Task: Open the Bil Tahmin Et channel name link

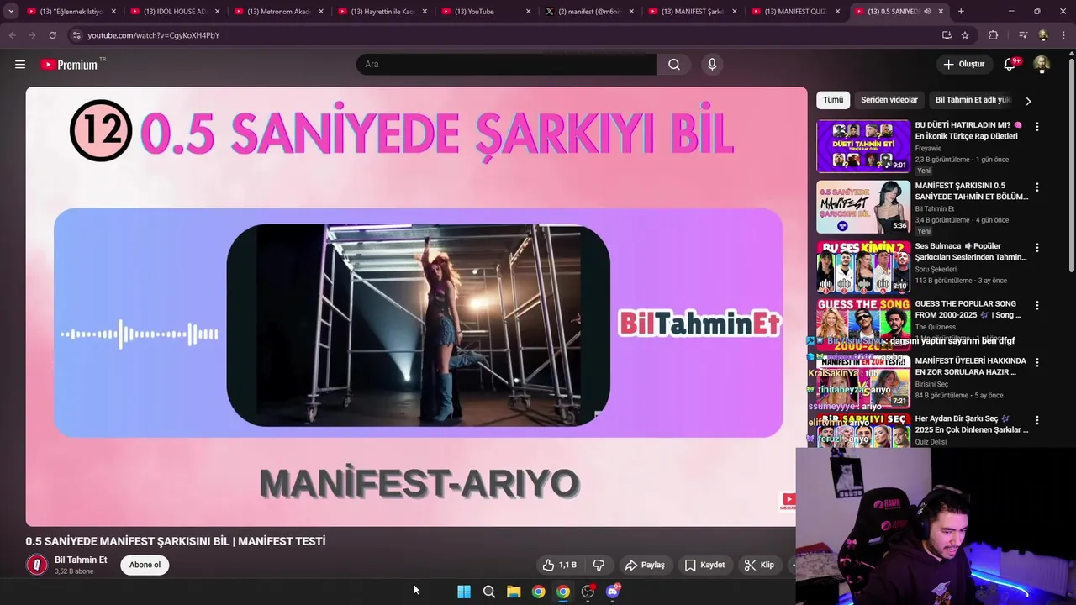Action: coord(81,560)
